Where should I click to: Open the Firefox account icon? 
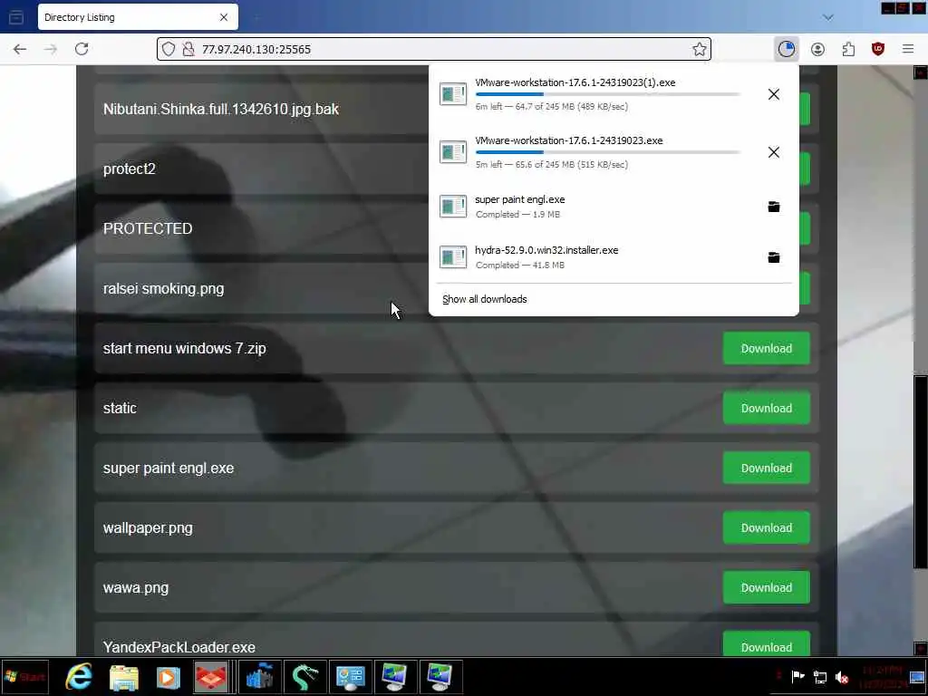[x=817, y=49]
